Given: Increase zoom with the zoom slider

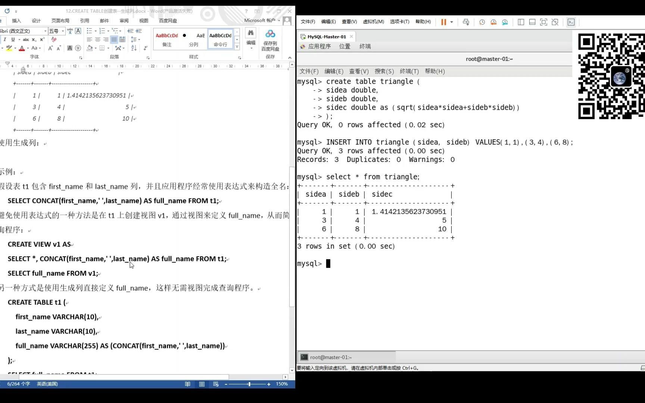Looking at the screenshot, I should click(268, 384).
